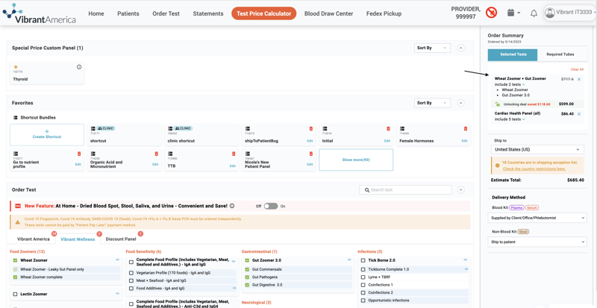Remove Cardiac Health Panel from order
Screen dimensions: 597x308
pyautogui.click(x=579, y=114)
